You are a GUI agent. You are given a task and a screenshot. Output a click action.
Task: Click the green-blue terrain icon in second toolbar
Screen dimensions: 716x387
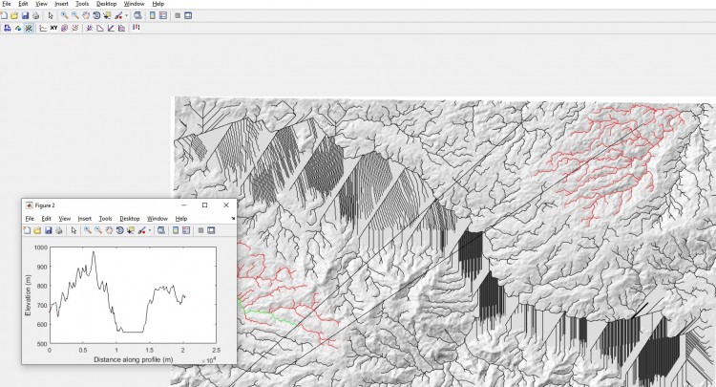pos(18,28)
